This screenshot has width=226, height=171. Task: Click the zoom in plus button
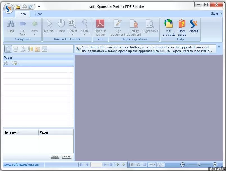click(215, 165)
